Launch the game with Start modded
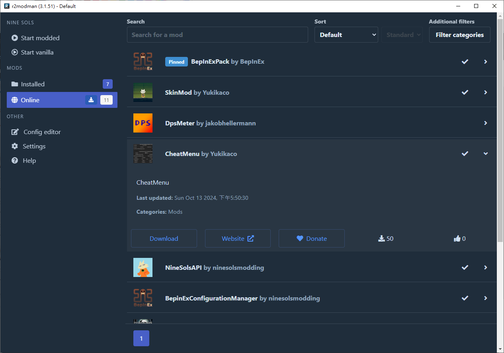The width and height of the screenshot is (504, 353). click(x=40, y=38)
